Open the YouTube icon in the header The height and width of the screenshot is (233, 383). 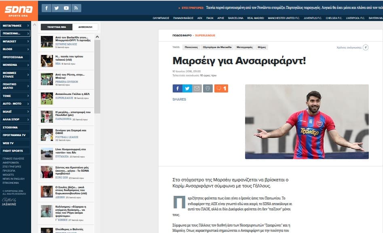click(66, 8)
